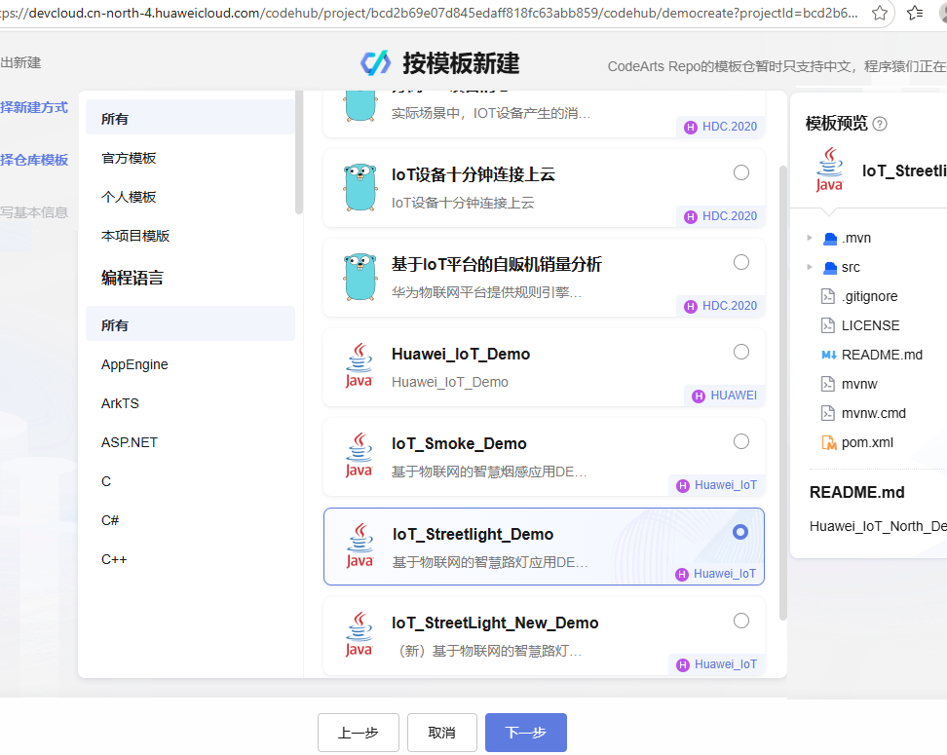Open the LICENSE file in tree
Image resolution: width=947 pixels, height=755 pixels.
click(870, 325)
